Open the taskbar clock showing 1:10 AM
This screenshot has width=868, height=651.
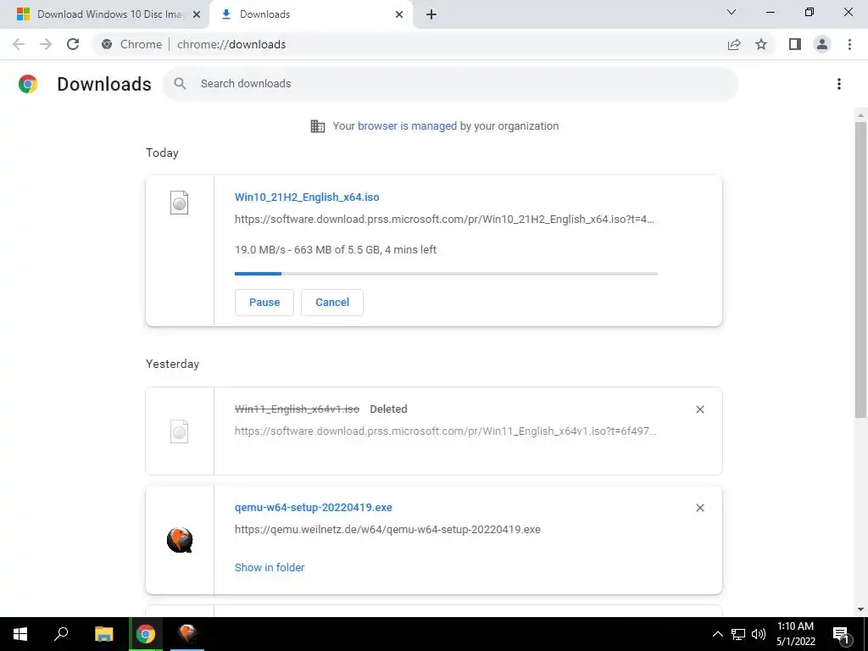[795, 634]
